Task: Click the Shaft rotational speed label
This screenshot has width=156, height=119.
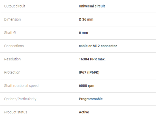Action: point(21,86)
